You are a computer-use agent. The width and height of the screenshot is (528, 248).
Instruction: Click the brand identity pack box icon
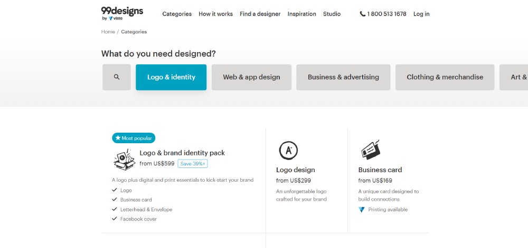point(124,158)
